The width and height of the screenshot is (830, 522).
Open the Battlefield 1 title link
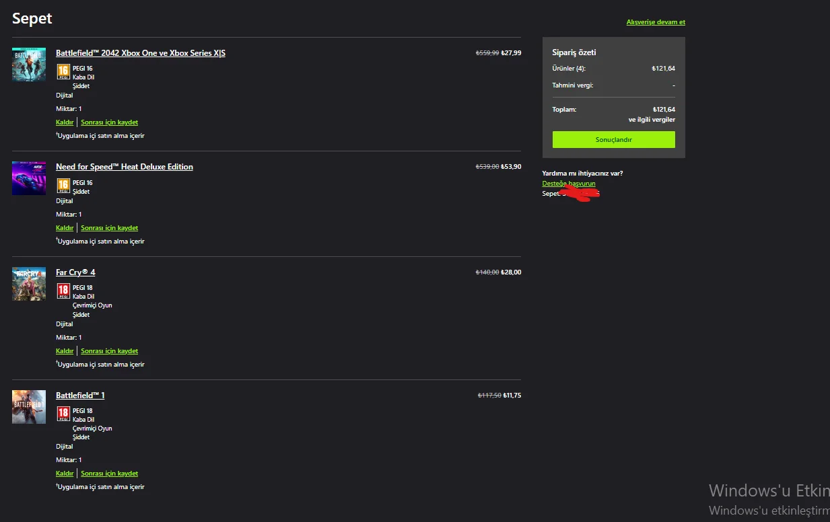(80, 395)
